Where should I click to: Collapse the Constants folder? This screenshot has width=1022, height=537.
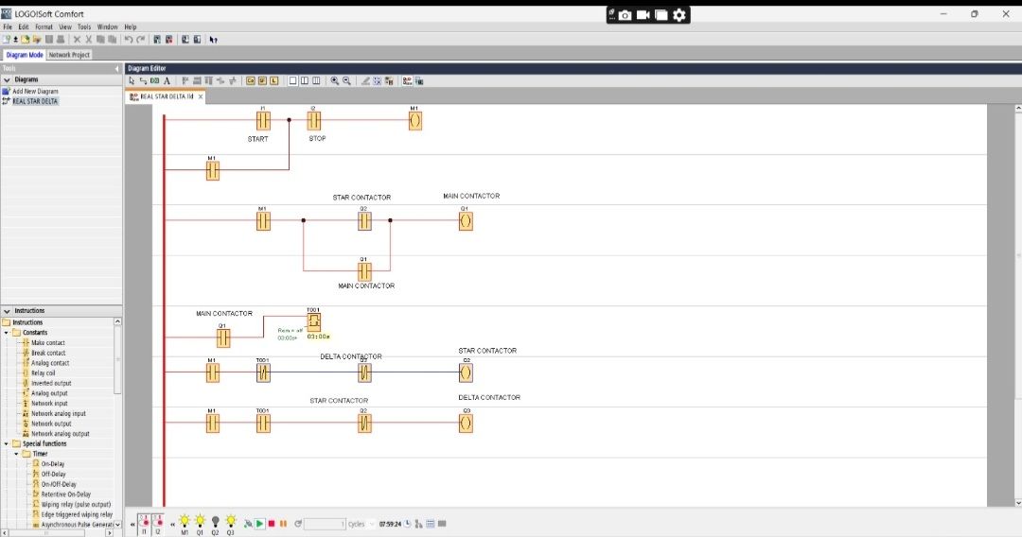tap(7, 333)
